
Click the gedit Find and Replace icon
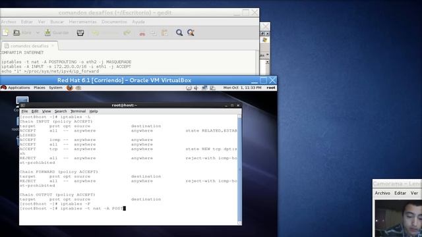[x=191, y=32]
